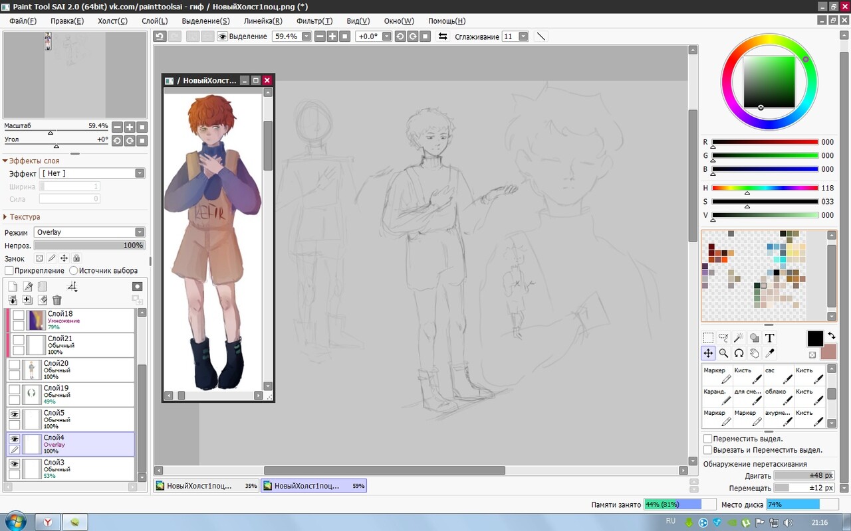Activate the Text tool

coord(769,338)
